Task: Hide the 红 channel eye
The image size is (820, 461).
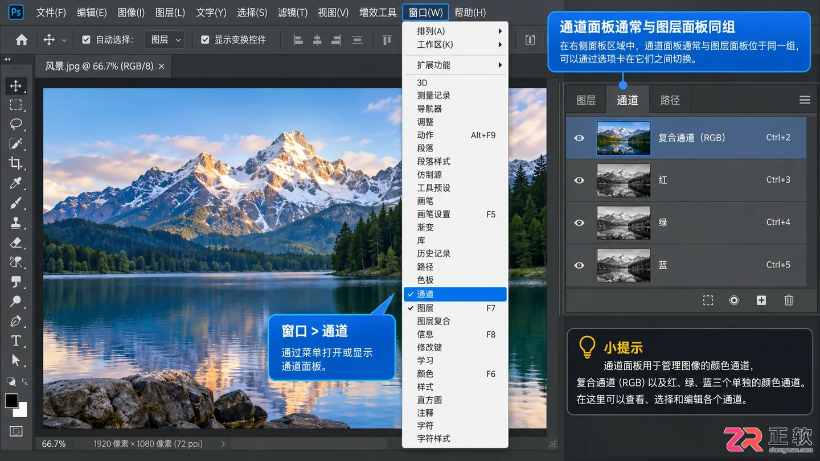Action: [579, 180]
